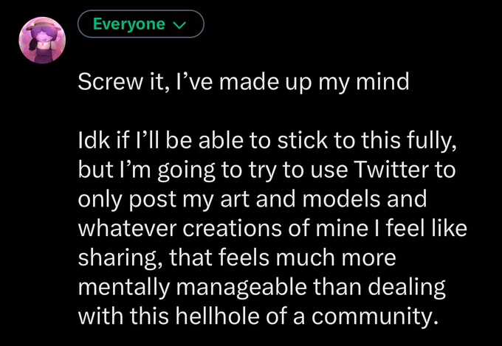Open the Everyone audience dropdown

tap(141, 24)
